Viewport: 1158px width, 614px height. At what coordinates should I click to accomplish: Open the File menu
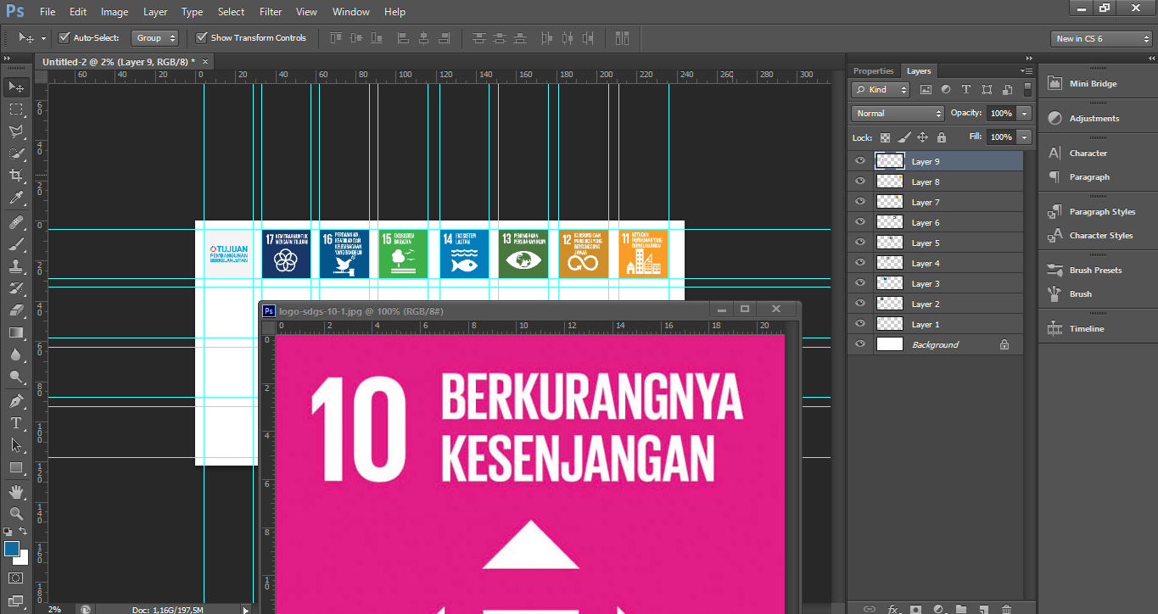pos(48,12)
